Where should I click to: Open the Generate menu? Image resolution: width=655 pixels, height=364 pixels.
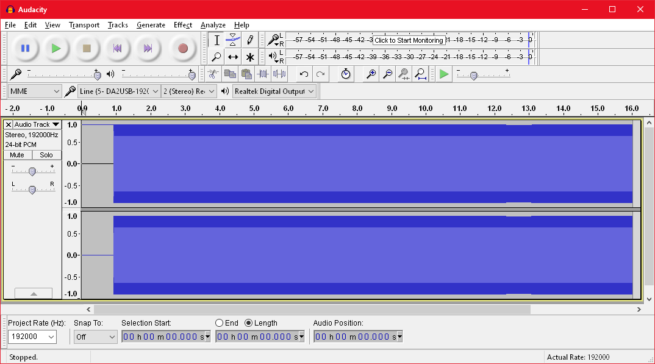coord(151,25)
